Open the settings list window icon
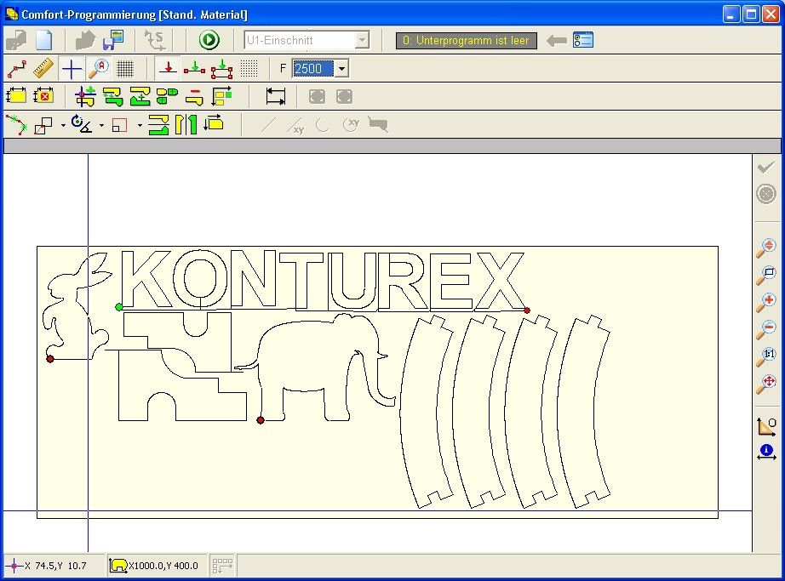Image resolution: width=785 pixels, height=581 pixels. point(583,40)
